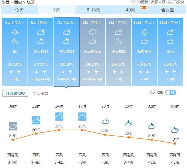Click the 29℃ point at 14时 on chart
Viewport: 187px width, 168px height.
(59, 130)
